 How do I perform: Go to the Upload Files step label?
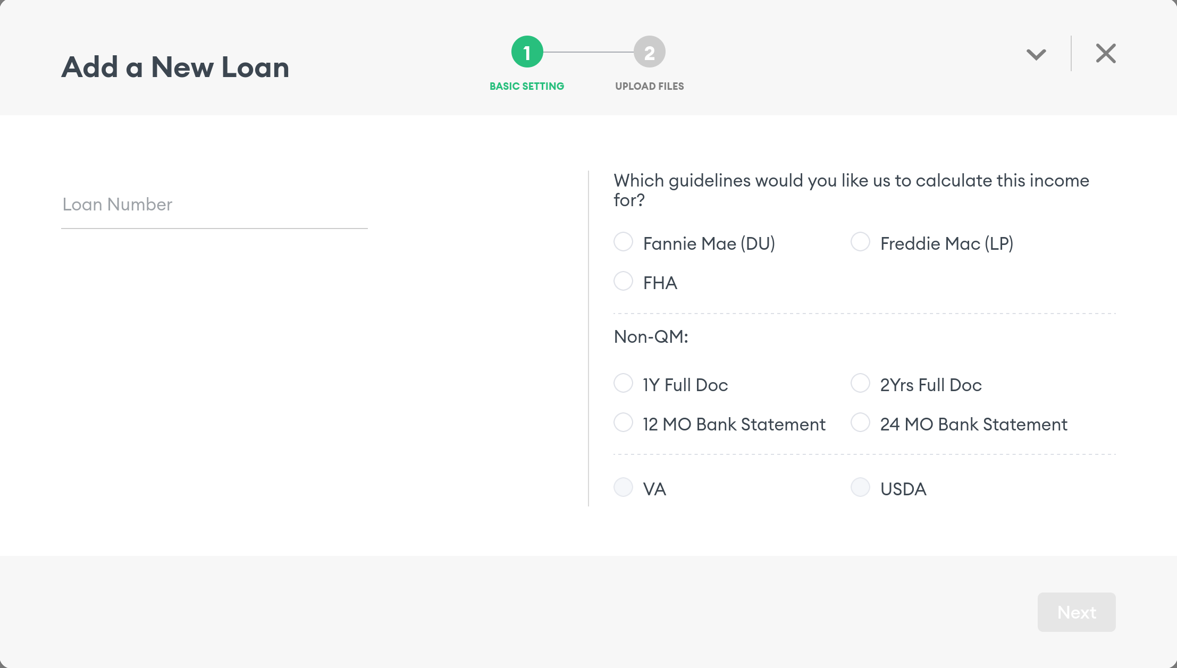649,86
